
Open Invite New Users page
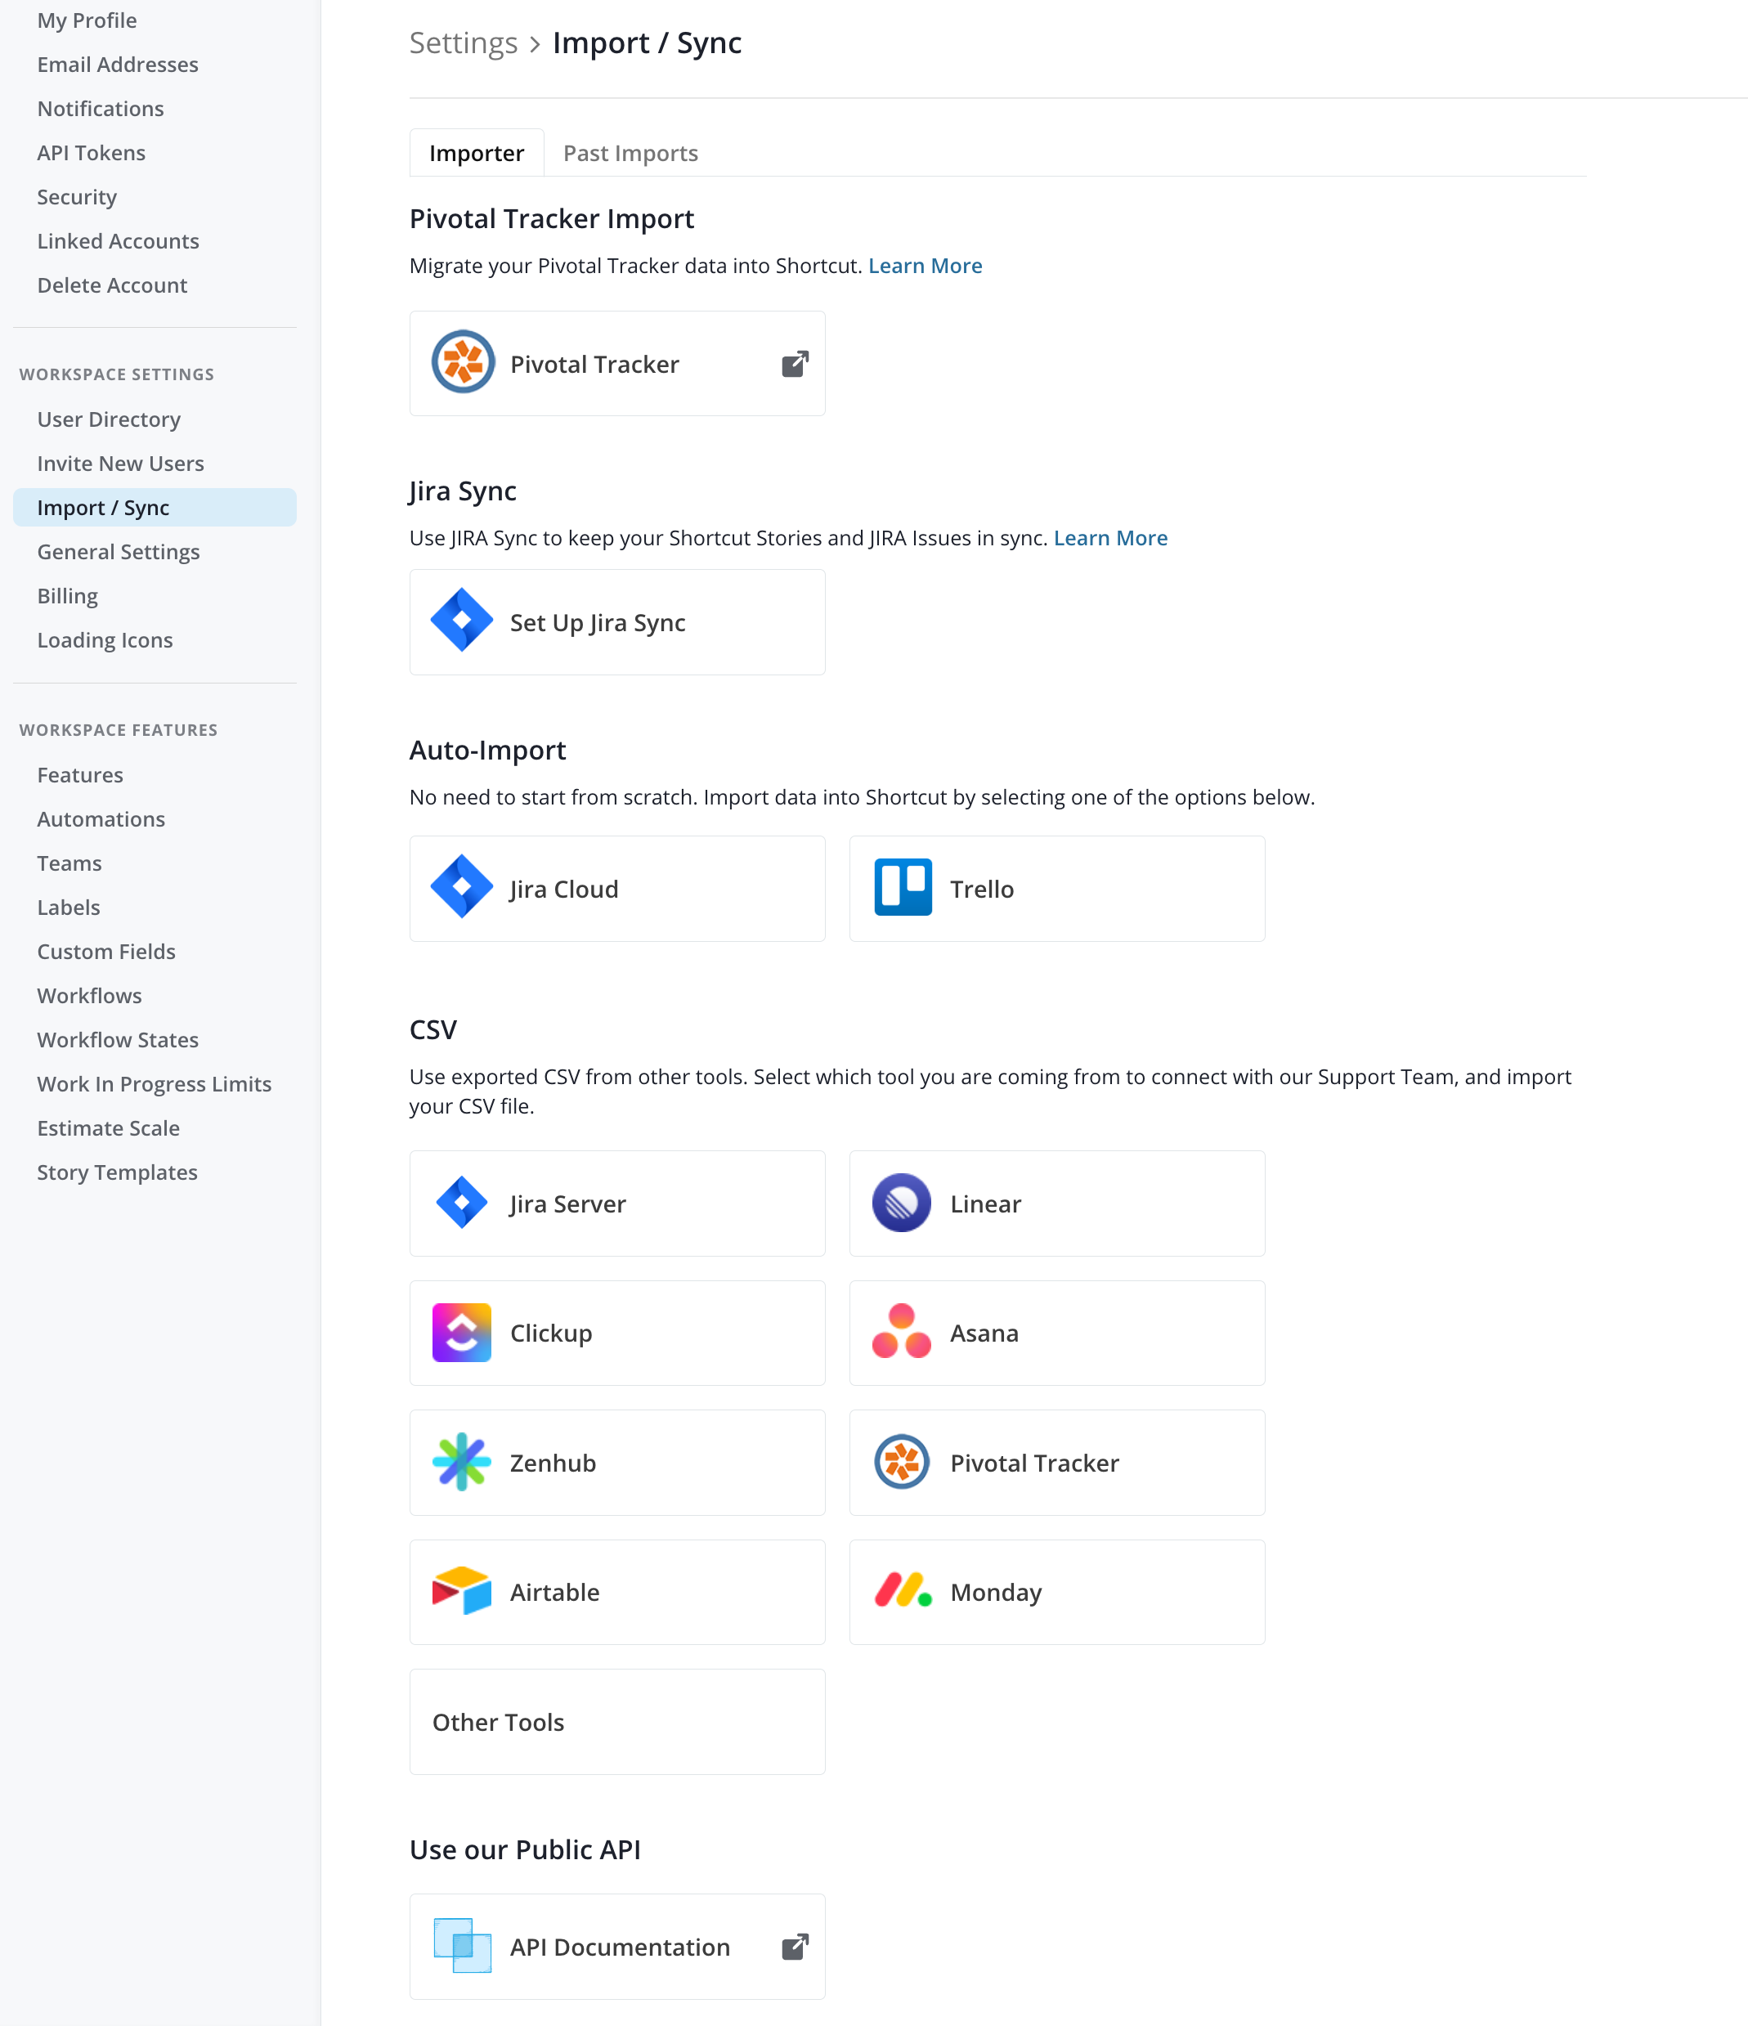120,464
